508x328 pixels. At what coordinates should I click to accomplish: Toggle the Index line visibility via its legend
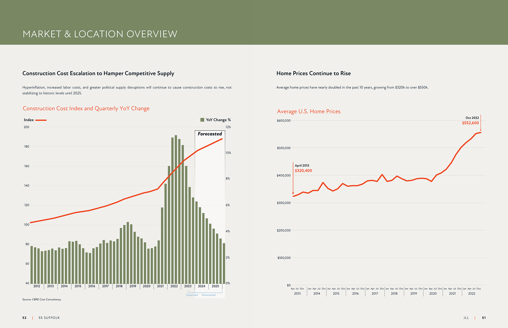click(x=41, y=120)
